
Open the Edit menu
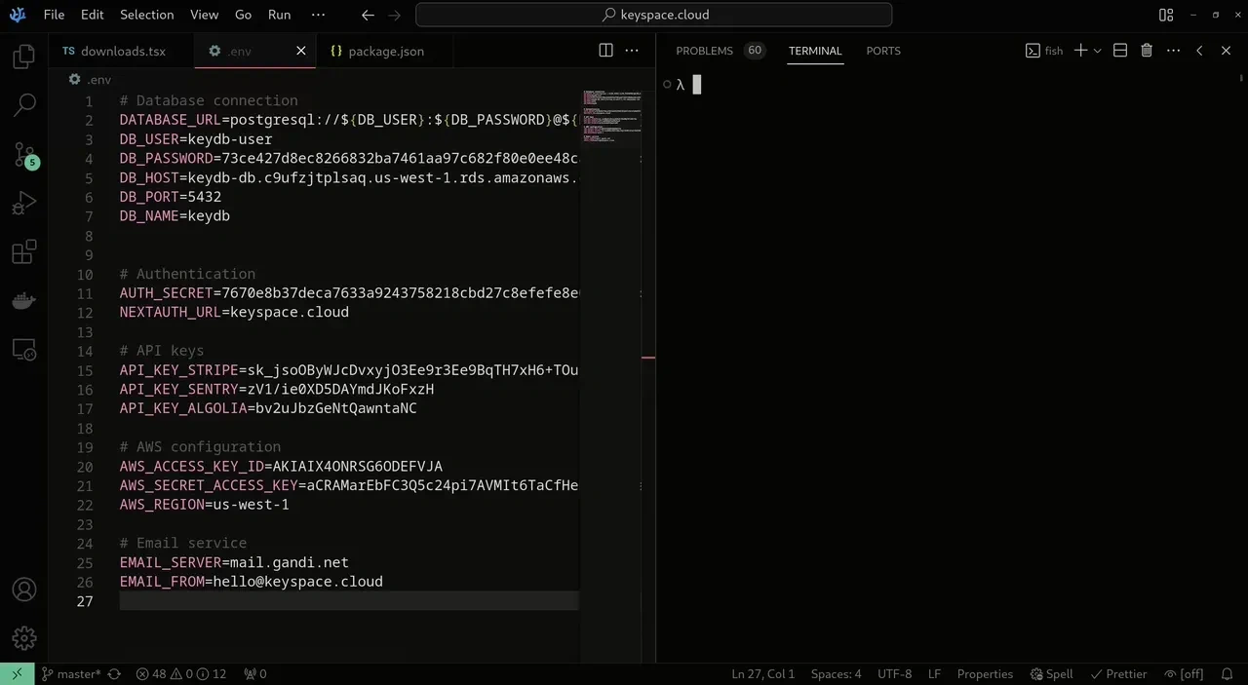(93, 15)
